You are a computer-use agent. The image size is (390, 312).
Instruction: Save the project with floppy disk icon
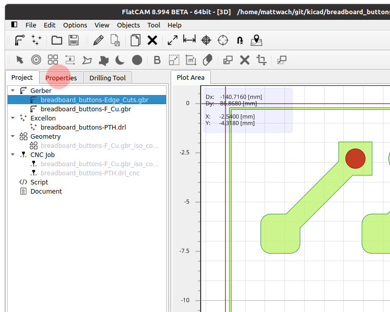coord(74,40)
